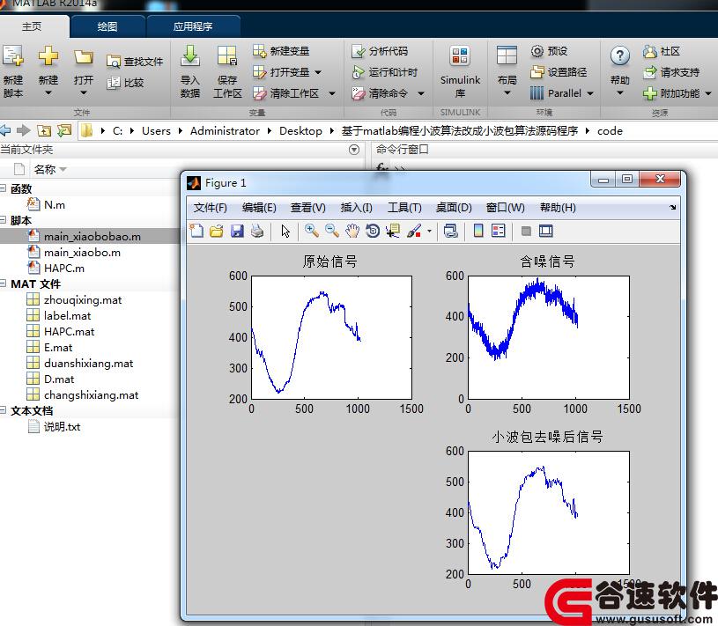Click Show Plot Tools and Dock Figure icon

click(x=546, y=231)
